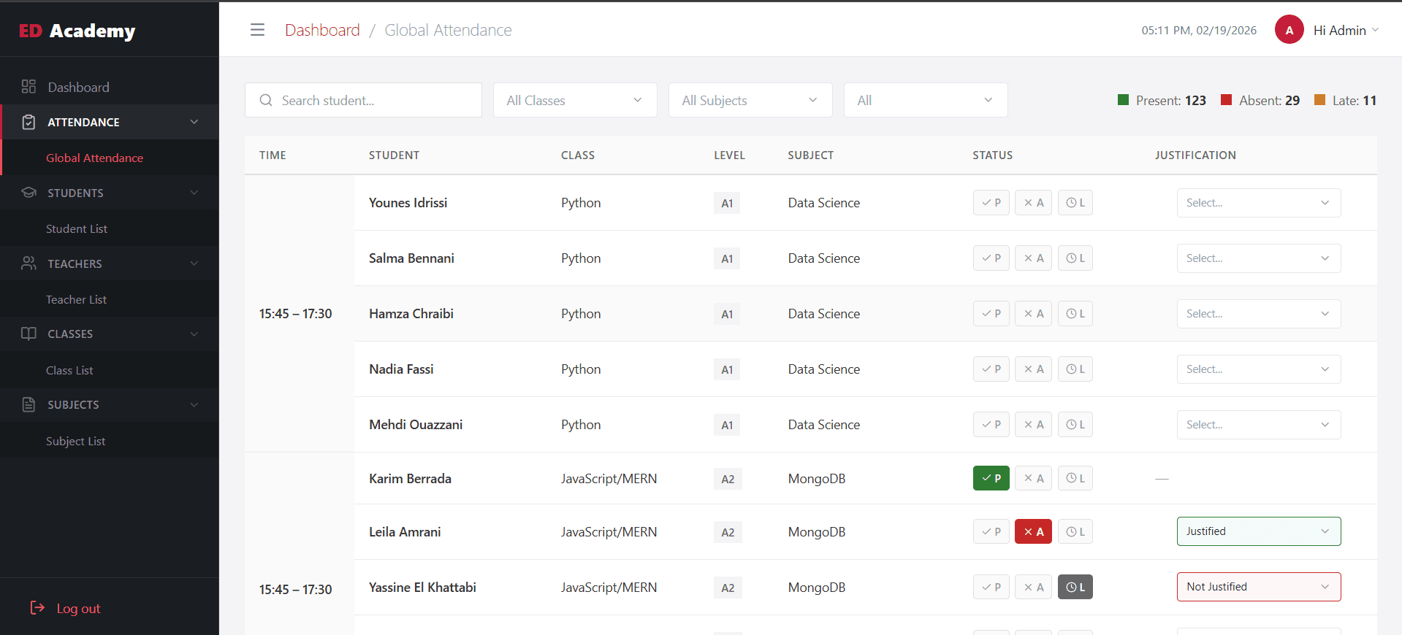Mark Karim Berrada as late
Screen dimensions: 1402x635
(1075, 478)
